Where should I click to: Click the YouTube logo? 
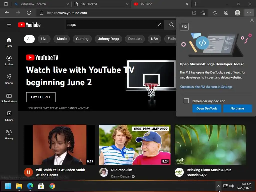29,25
